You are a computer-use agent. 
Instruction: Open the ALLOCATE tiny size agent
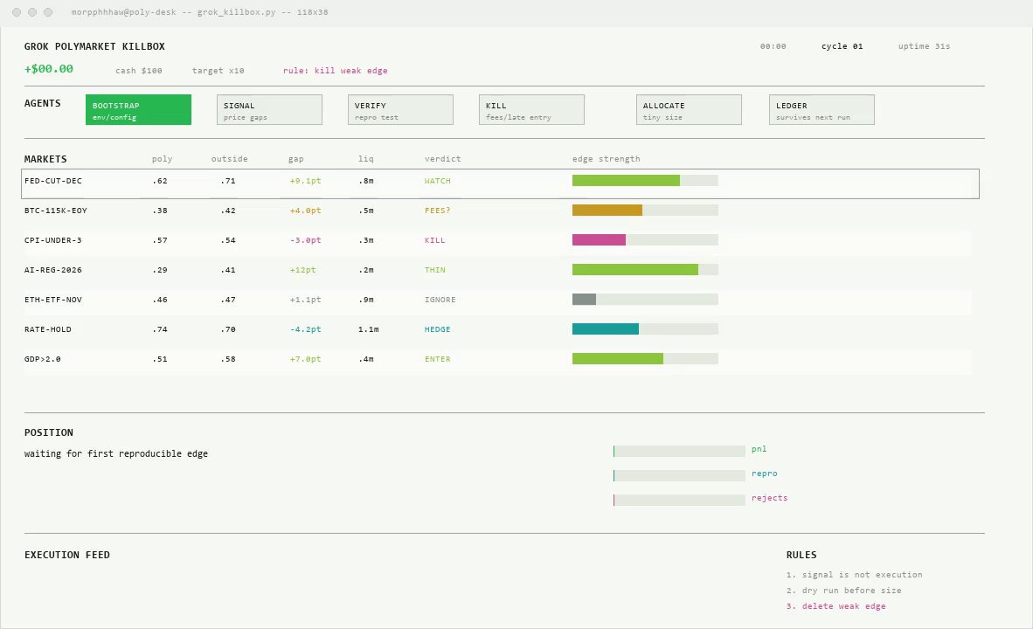tap(690, 109)
